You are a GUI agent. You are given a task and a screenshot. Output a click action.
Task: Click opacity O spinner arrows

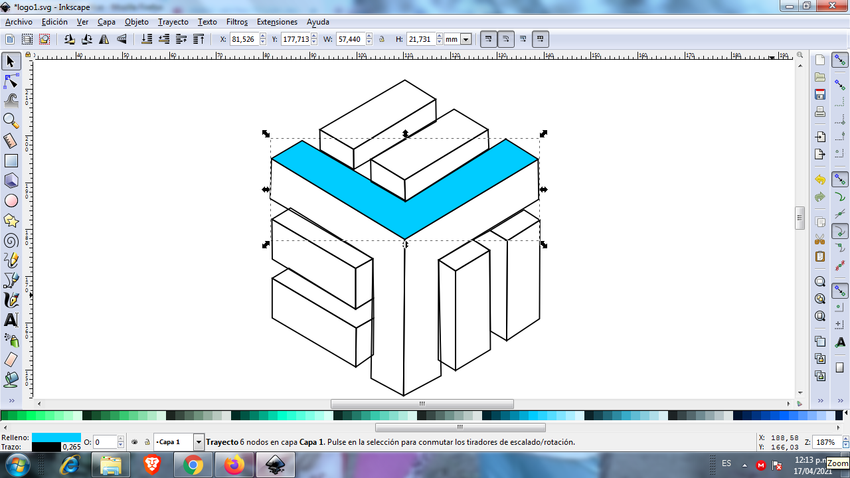pyautogui.click(x=121, y=441)
